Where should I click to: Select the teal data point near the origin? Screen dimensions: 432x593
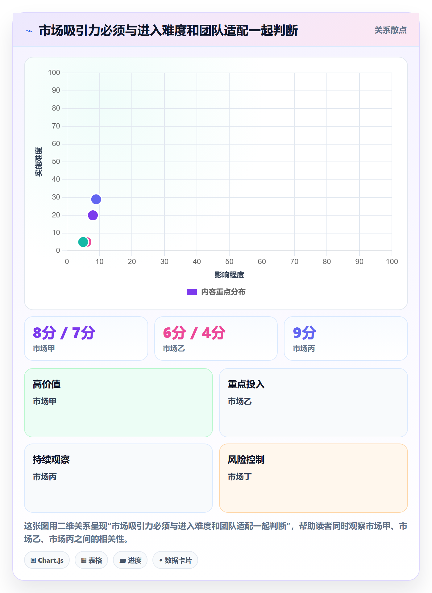(x=83, y=242)
